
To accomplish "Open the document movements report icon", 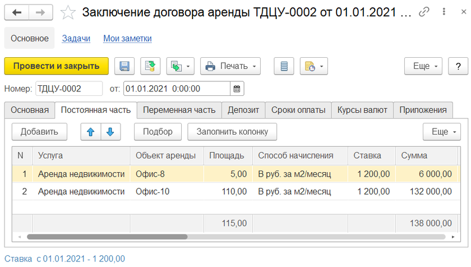I will tap(284, 66).
